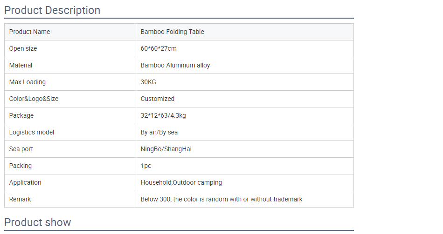
Task: Click the Color&Logo&Size label
Action: 34,99
